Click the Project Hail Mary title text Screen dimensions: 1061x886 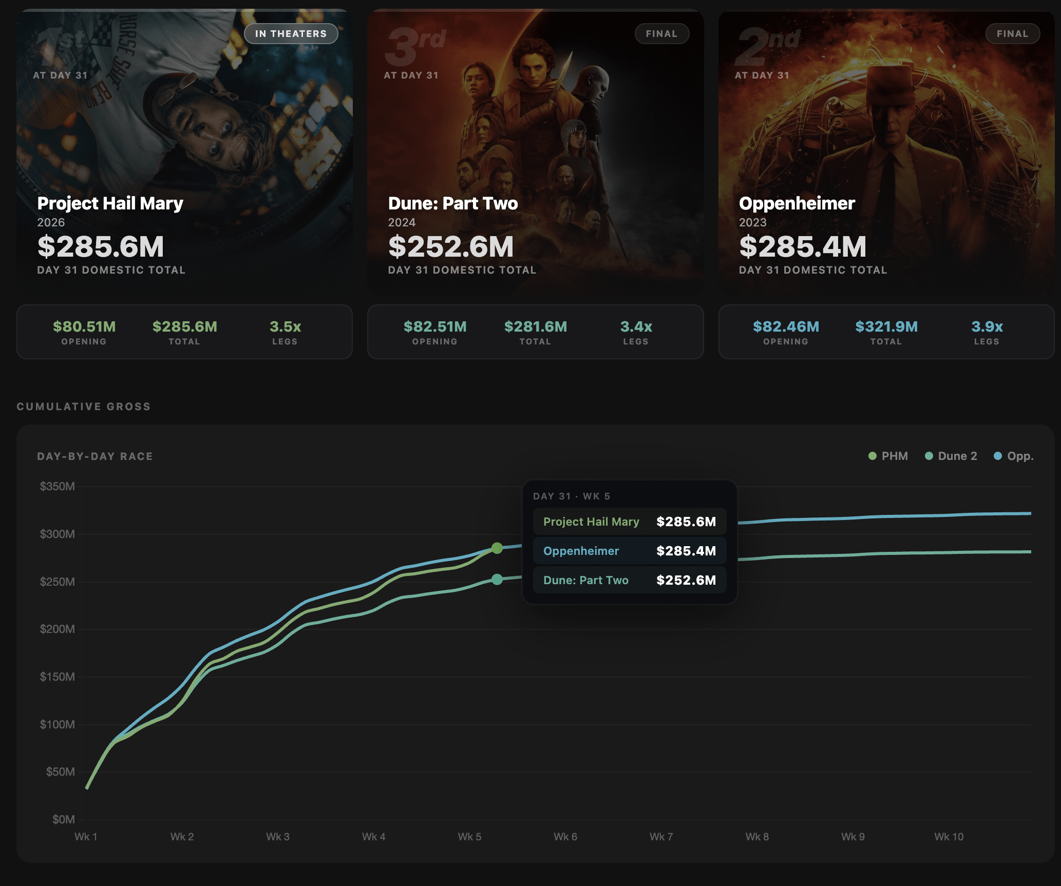pyautogui.click(x=110, y=203)
